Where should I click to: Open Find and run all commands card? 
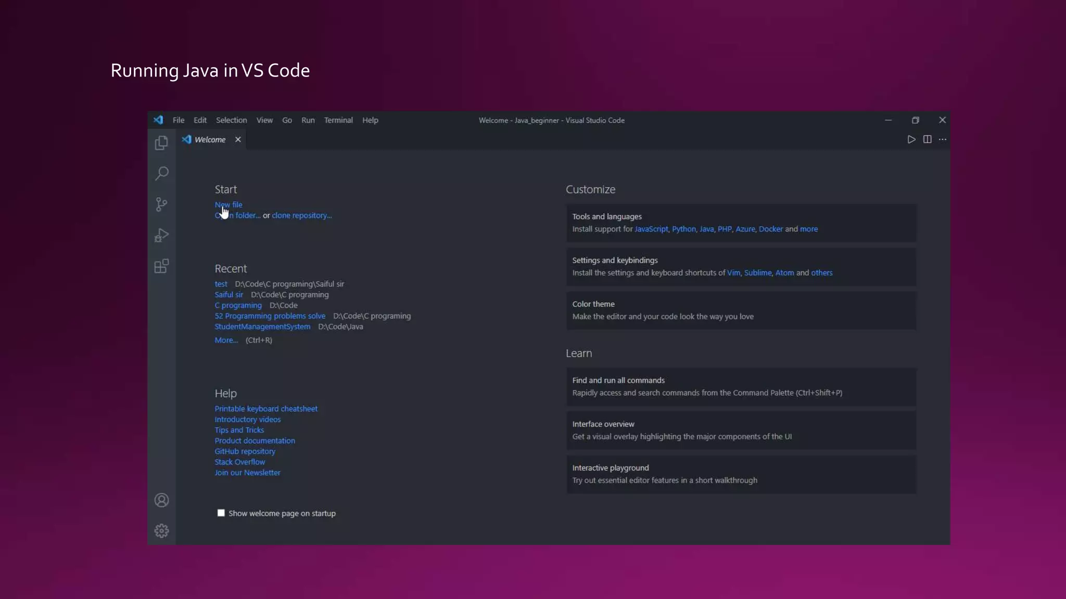click(x=741, y=387)
